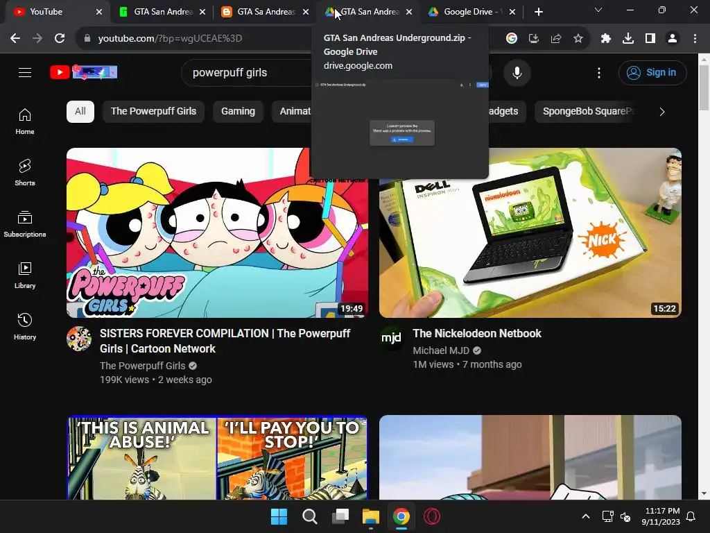Open The Nickelodeon Netbook video title
Screen dimensions: 710x533
tap(477, 334)
